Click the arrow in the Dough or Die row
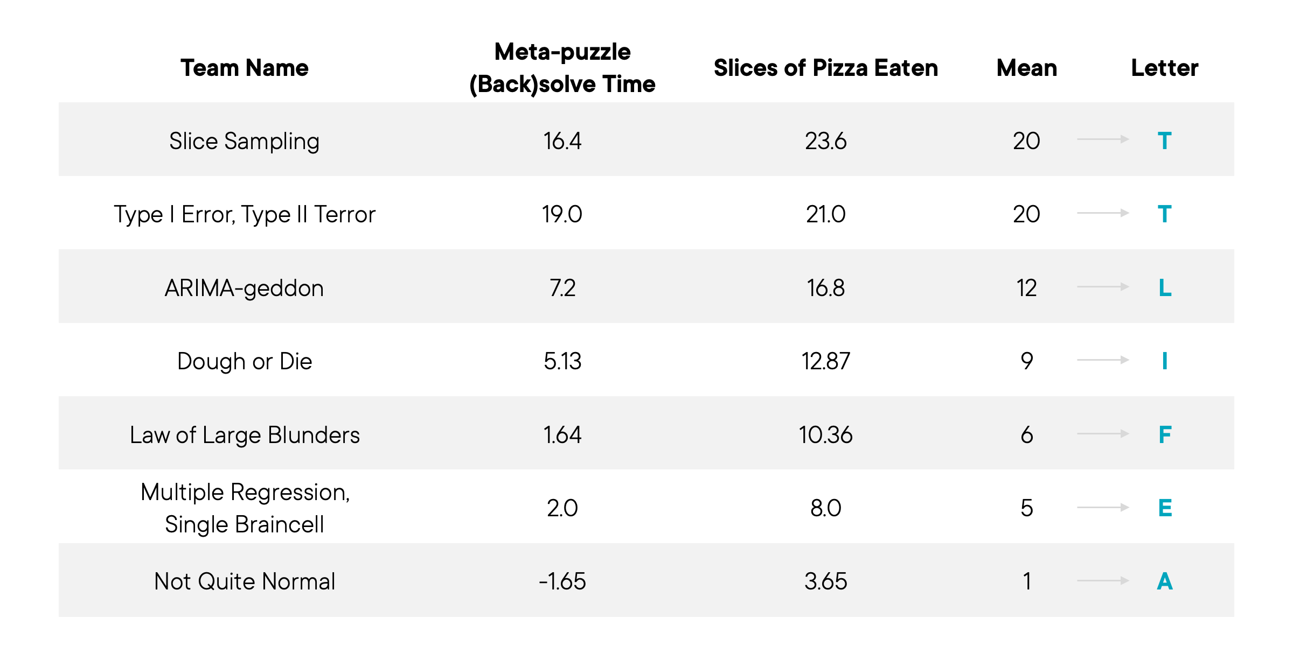1293x646 pixels. click(x=1103, y=360)
